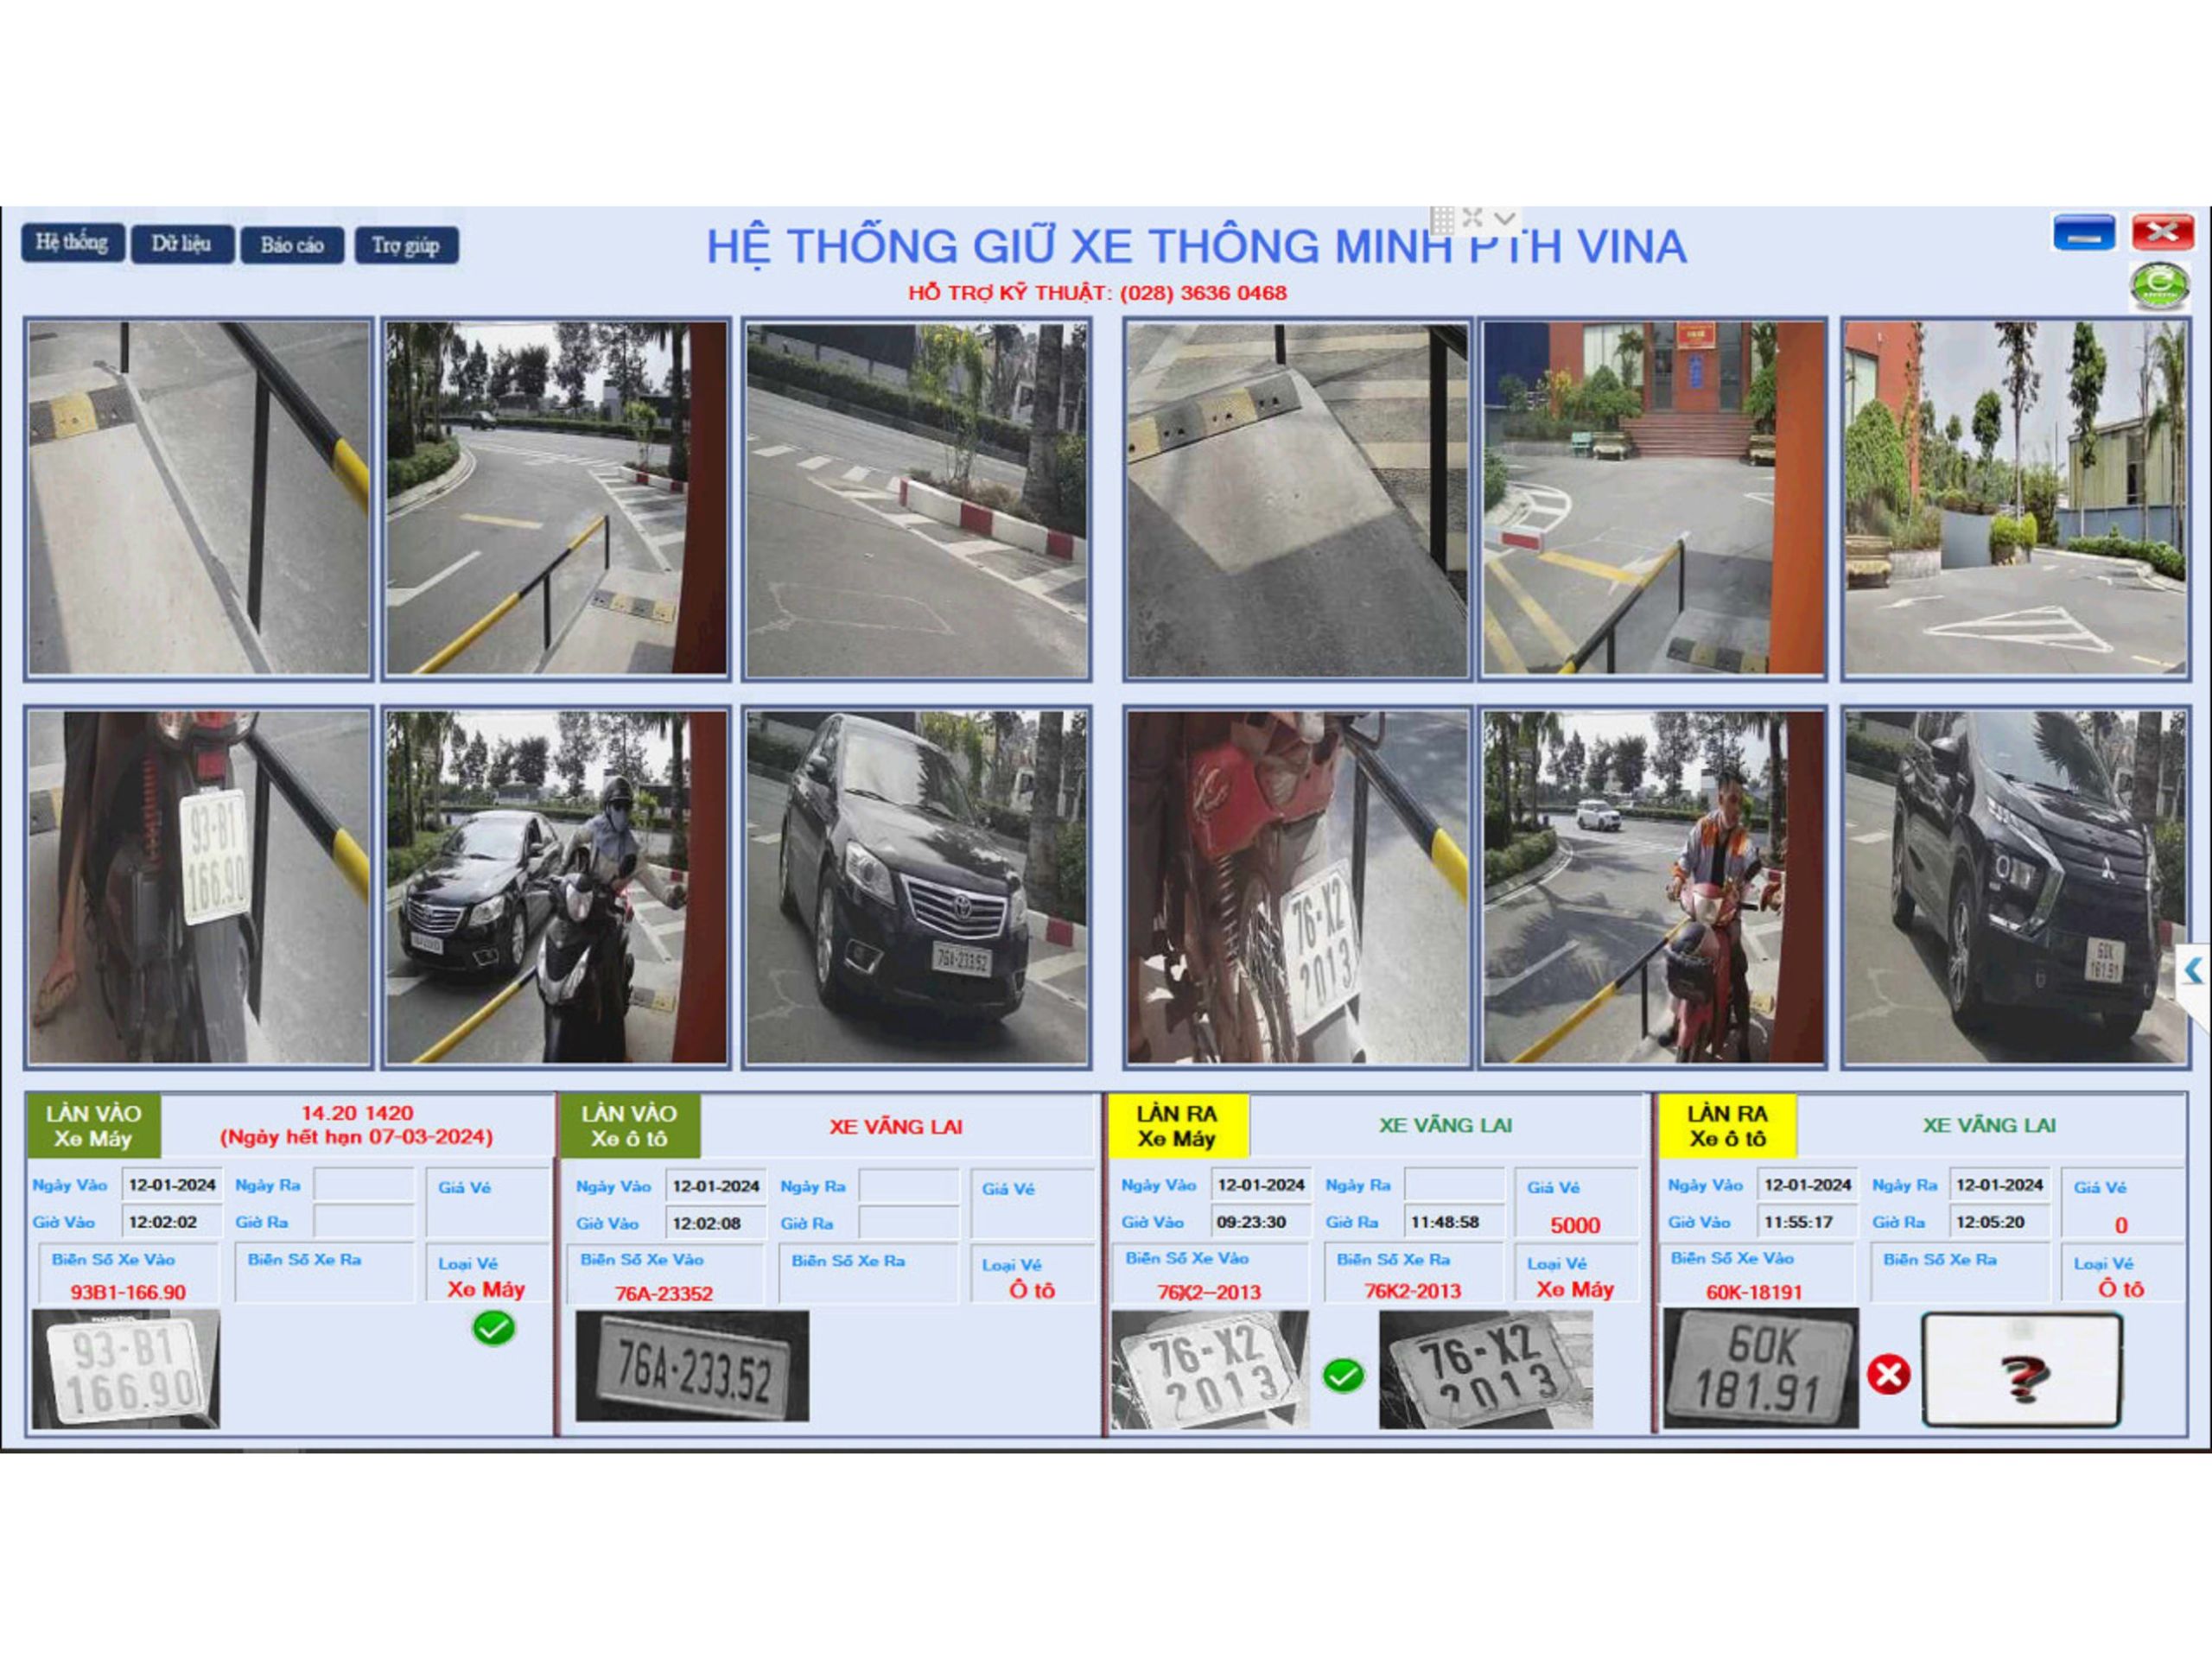Click the collapse arrows icon above title

coord(1472,218)
